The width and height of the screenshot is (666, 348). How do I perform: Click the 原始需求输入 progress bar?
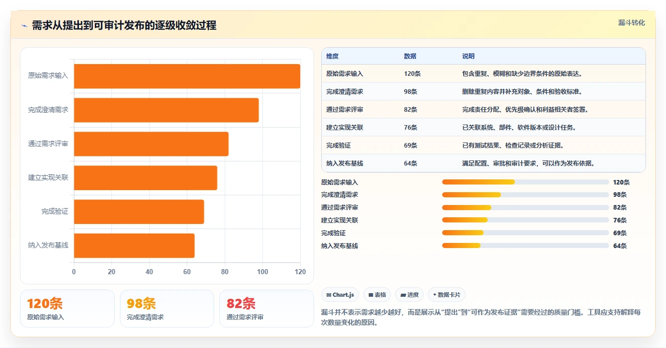(x=526, y=182)
